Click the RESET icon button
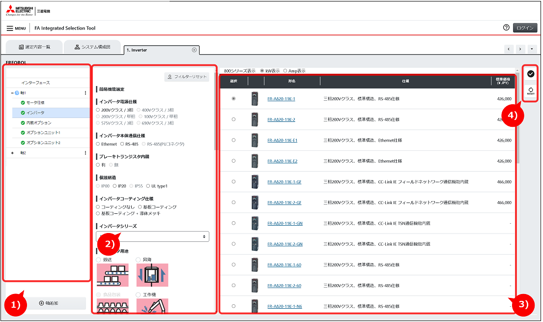The height and width of the screenshot is (322, 543). 531,91
